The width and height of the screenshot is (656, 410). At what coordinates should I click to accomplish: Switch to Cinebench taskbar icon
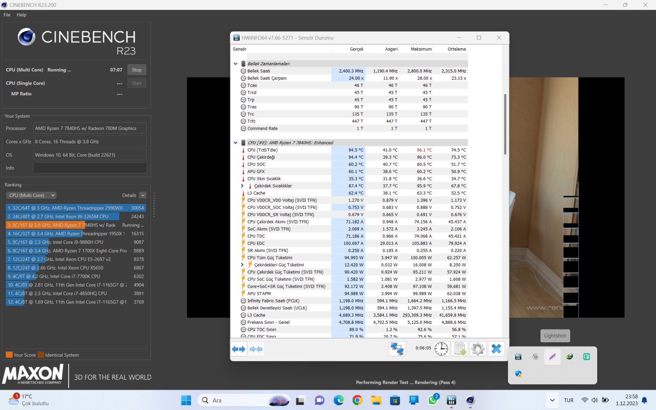pos(470,400)
